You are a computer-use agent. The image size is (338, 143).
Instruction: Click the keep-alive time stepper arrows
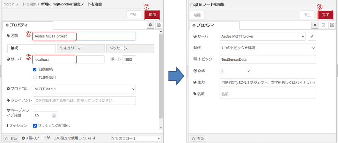point(54,116)
